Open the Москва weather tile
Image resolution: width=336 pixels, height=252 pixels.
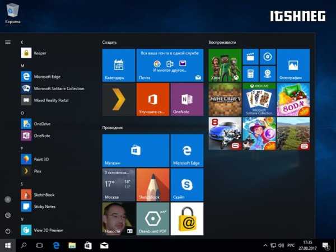coord(119,184)
